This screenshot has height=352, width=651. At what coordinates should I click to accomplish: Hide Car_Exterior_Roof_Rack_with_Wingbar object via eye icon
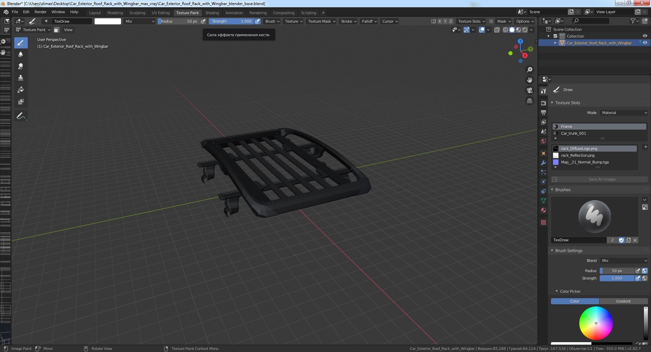pos(645,43)
